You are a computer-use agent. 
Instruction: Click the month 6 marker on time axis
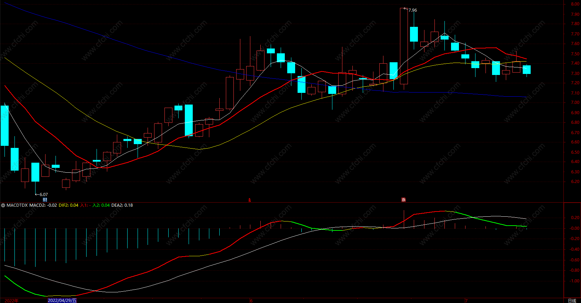[251, 301]
